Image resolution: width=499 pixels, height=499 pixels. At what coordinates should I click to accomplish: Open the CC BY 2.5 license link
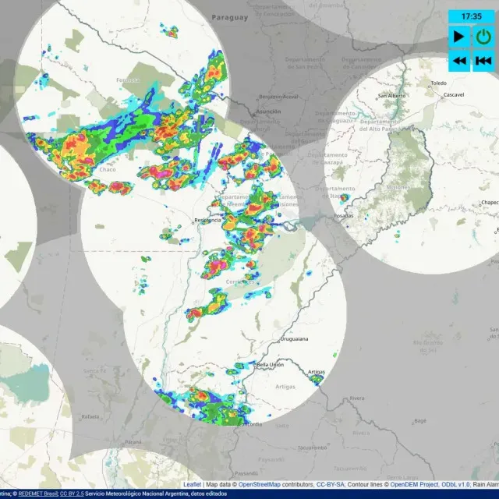[x=72, y=494]
